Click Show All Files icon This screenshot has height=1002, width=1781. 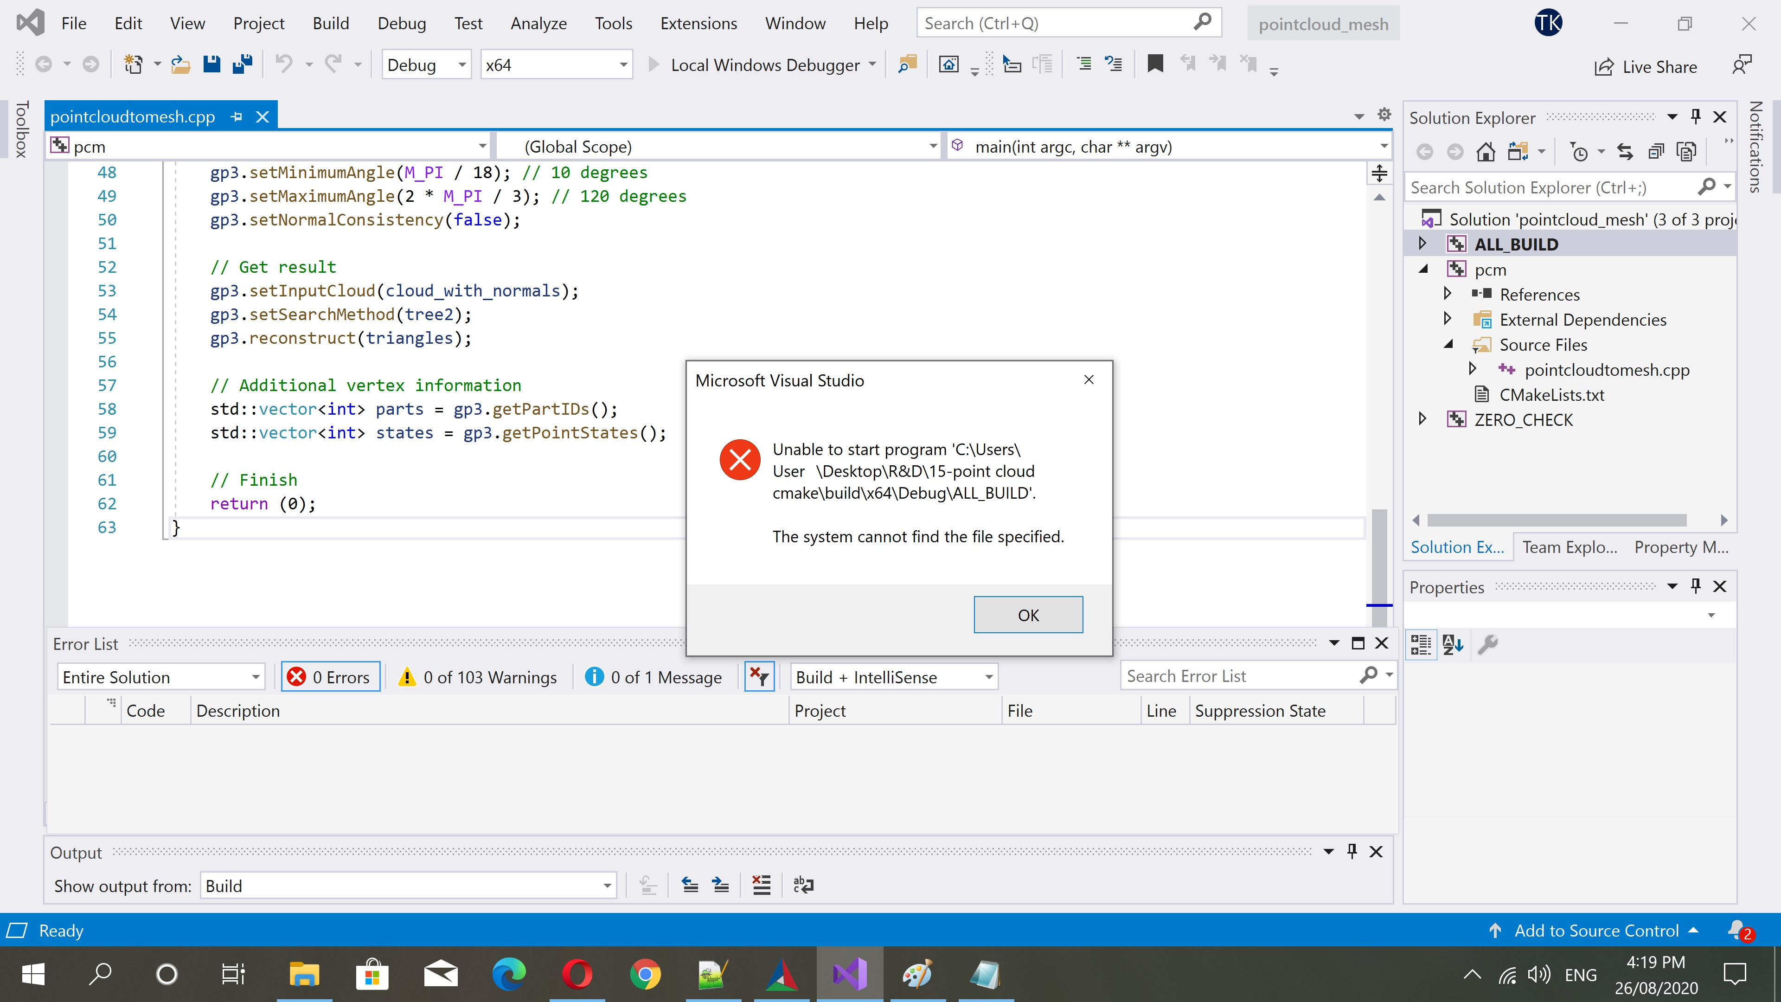[x=1686, y=151]
